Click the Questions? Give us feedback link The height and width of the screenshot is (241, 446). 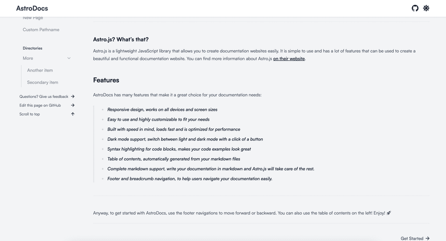point(44,97)
